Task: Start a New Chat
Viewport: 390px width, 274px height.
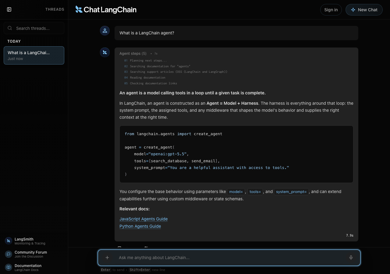Action: (x=364, y=10)
